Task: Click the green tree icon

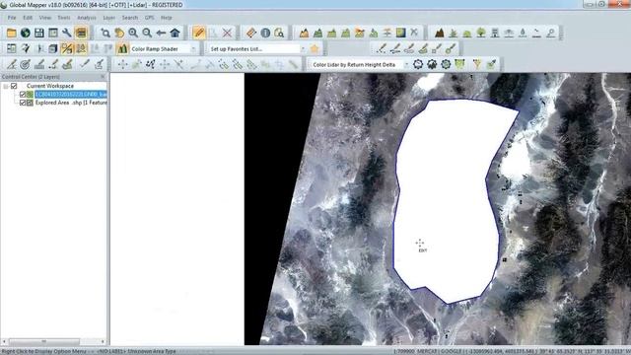Action: (x=481, y=33)
